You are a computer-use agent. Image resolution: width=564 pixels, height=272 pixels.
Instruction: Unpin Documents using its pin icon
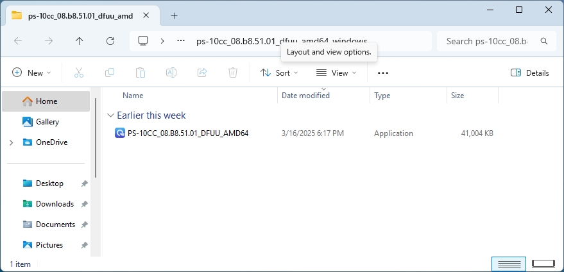click(x=84, y=225)
